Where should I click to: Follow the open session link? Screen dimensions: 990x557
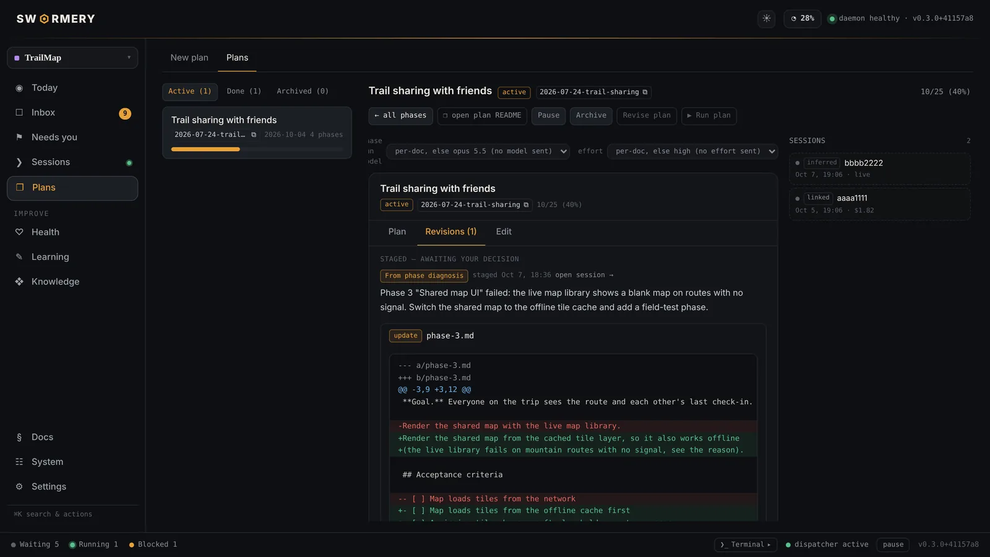(584, 275)
